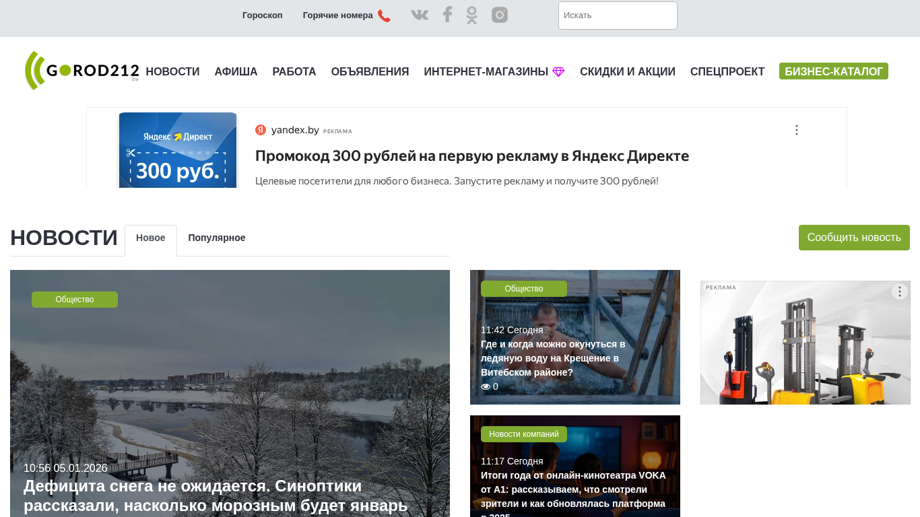Open the Epiphany ice bathing article
Viewport: 920px width, 517px height.
tap(553, 358)
